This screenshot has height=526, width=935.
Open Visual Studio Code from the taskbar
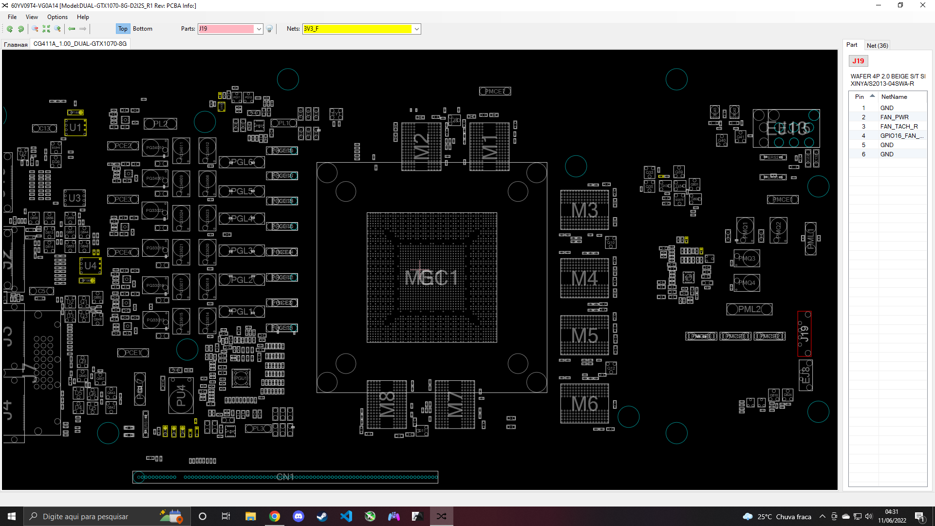click(x=346, y=516)
